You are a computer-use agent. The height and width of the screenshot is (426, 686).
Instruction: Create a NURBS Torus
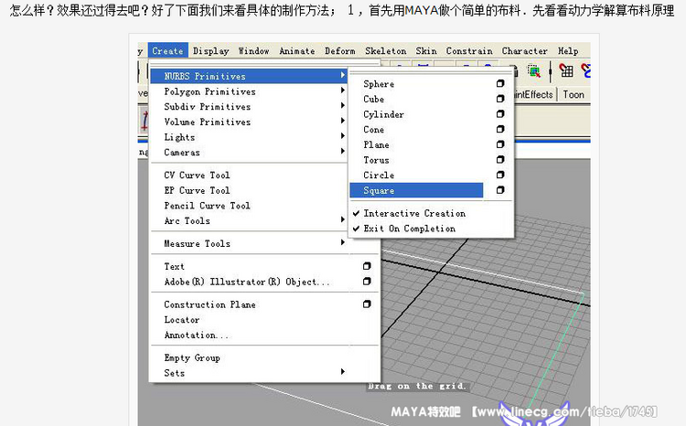[x=376, y=160]
